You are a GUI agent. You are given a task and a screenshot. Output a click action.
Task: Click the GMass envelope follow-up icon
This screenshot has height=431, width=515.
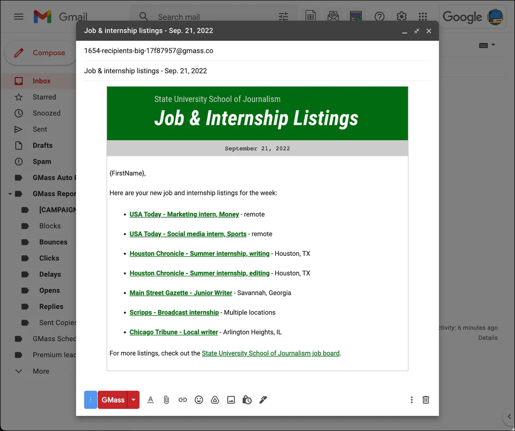pos(333,16)
